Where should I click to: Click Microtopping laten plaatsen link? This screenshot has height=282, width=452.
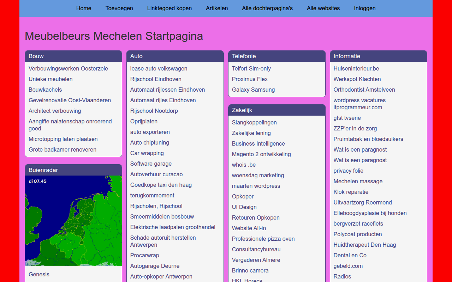tap(63, 139)
